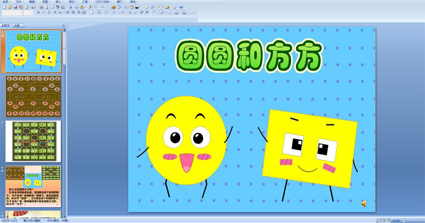Click the 113% zoom level in status bar
Viewport: 425px width, 223px height.
point(396,221)
